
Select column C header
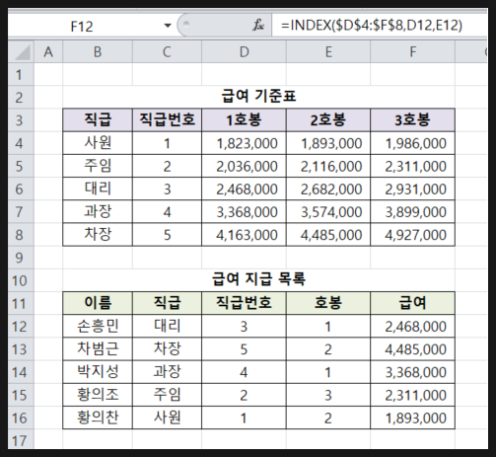click(167, 52)
